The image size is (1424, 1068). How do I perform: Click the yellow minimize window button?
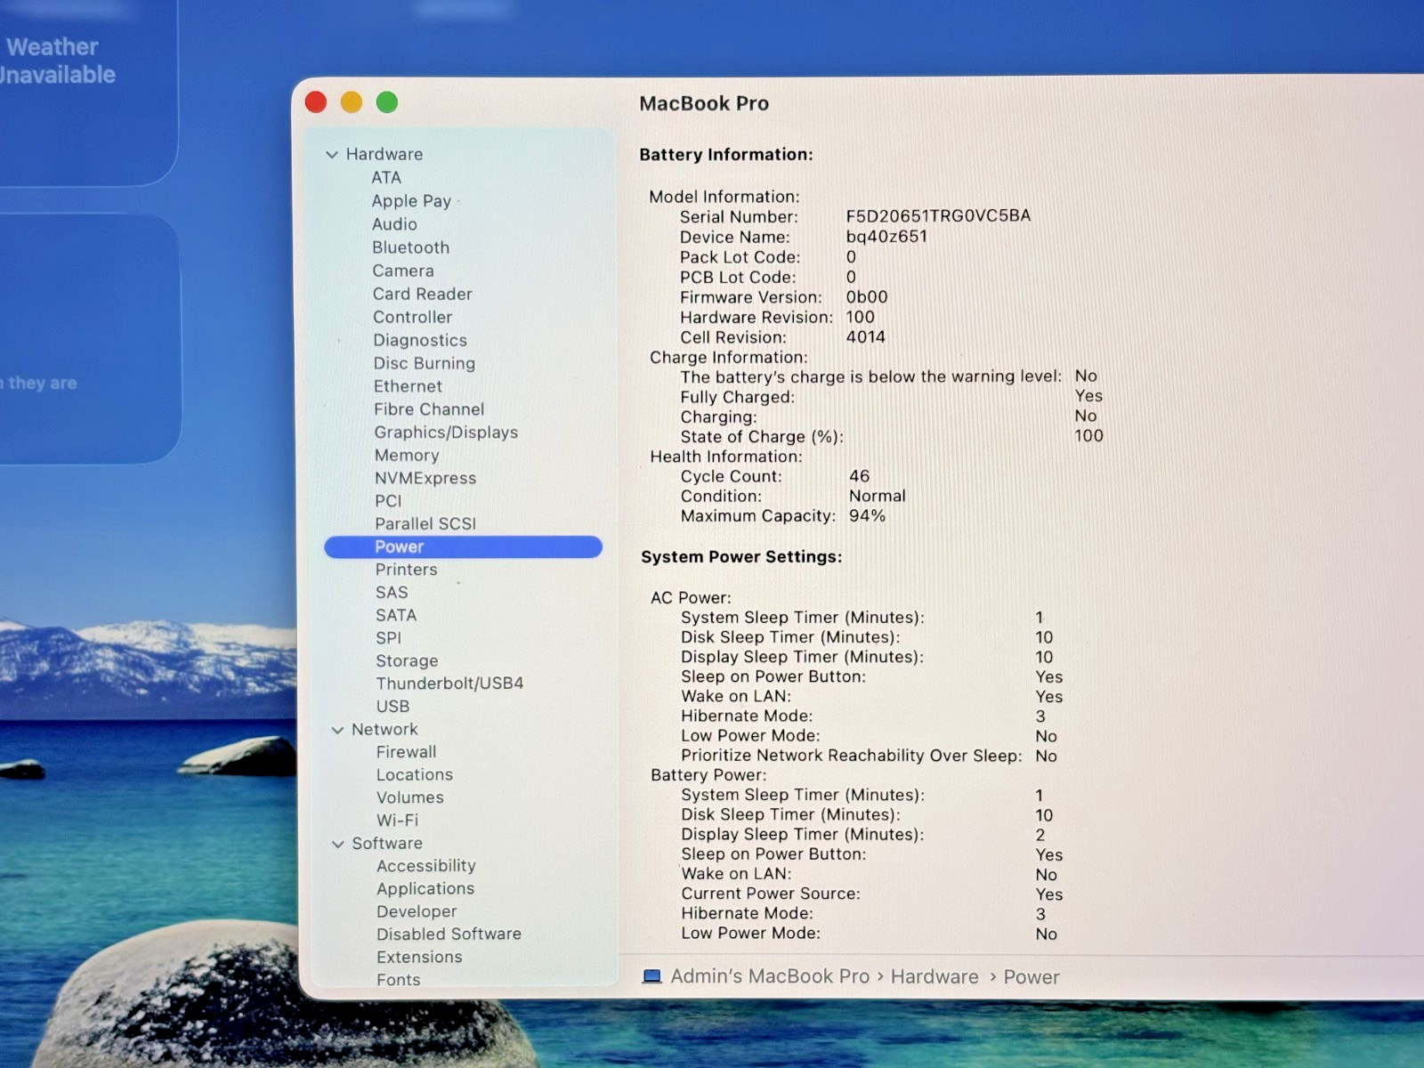(x=352, y=102)
